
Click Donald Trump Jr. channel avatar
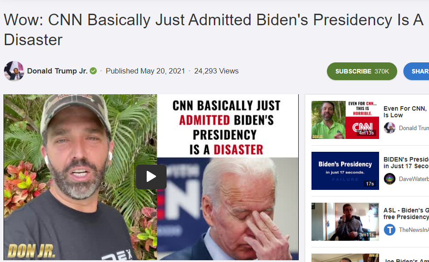[x=14, y=71]
